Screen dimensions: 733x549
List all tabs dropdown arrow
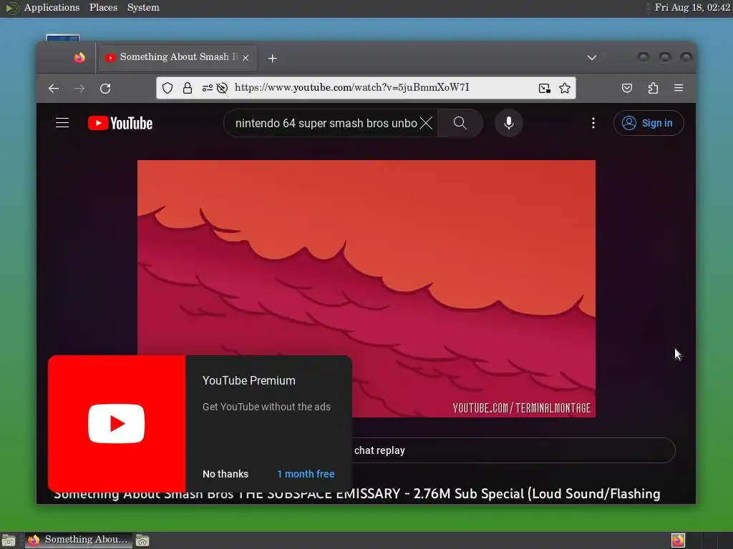[592, 57]
